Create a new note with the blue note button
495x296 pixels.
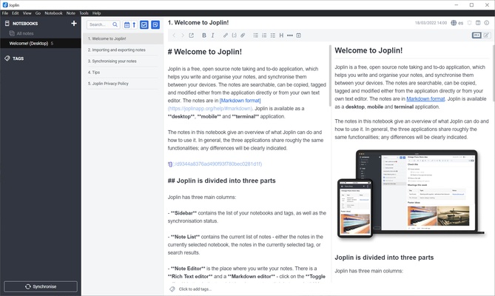(155, 24)
